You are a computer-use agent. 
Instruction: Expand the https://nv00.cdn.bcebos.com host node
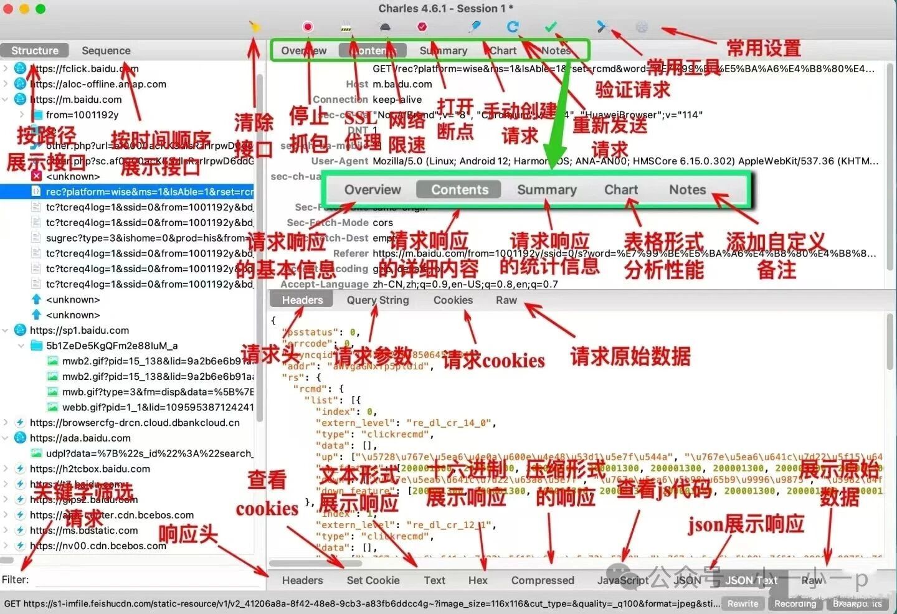6,546
